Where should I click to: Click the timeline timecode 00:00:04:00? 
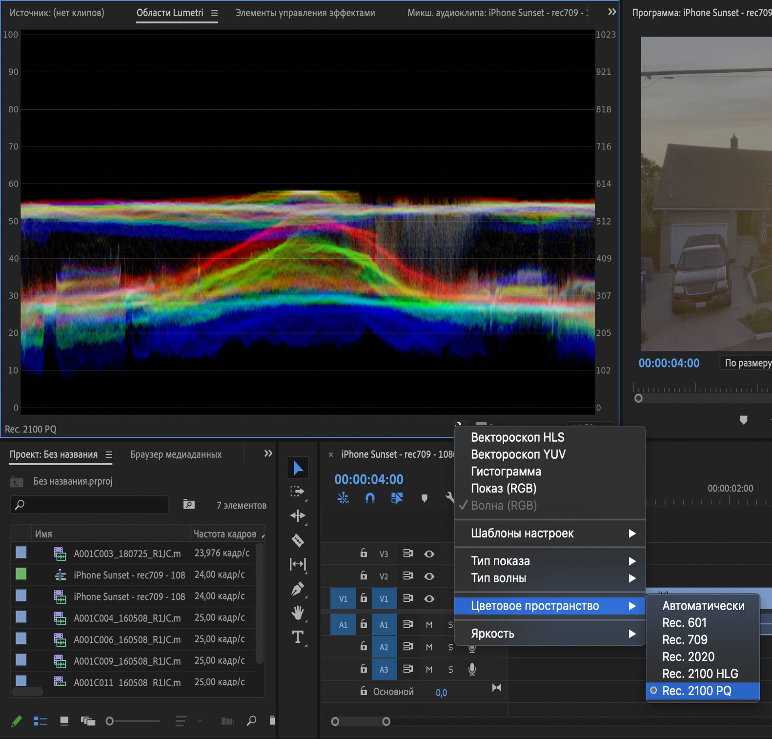pos(369,479)
